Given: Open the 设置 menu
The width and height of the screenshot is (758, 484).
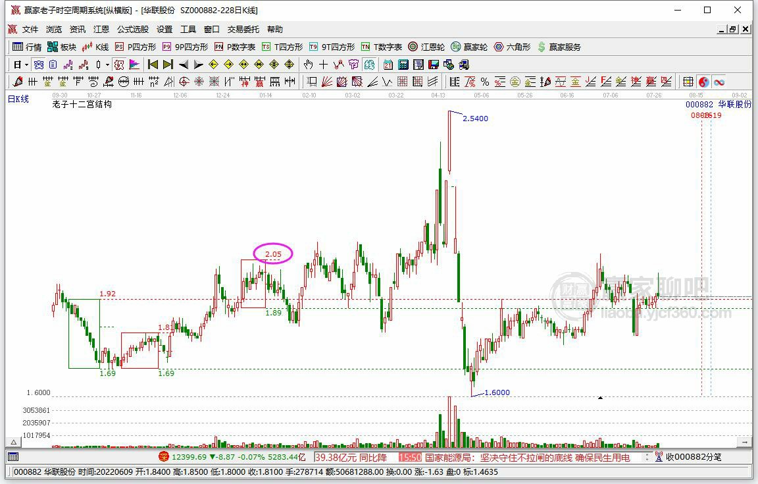Looking at the screenshot, I should pos(164,30).
